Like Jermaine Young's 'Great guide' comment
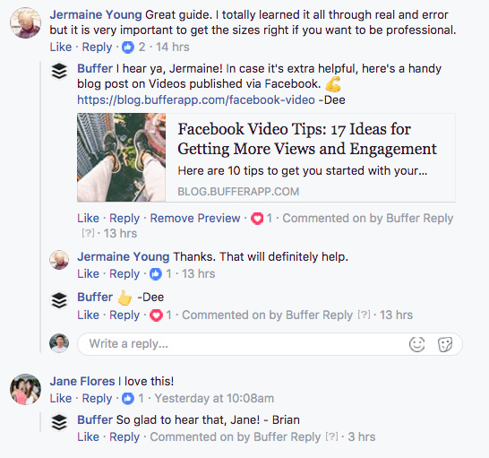Screen dimensions: 489x458 pos(61,48)
